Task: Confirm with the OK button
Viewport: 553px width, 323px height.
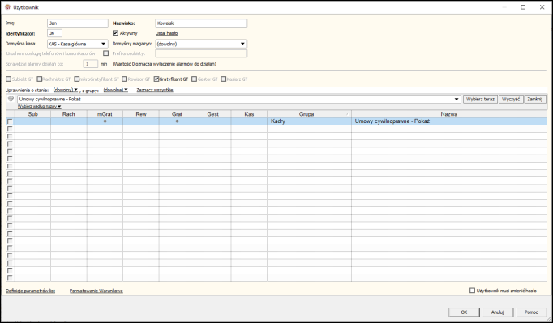Action: tap(464, 312)
